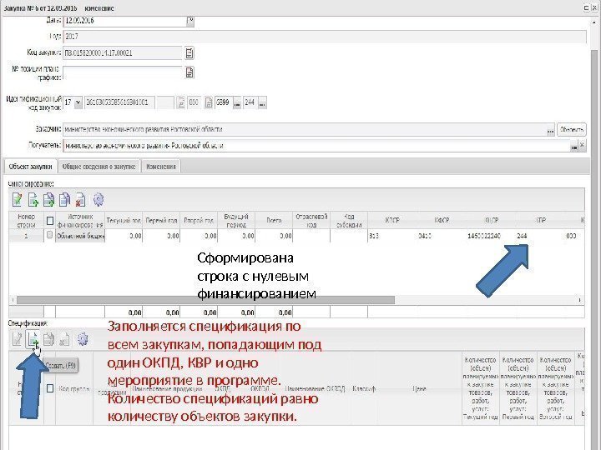Click the Получатель text field
The width and height of the screenshot is (601, 450).
[316, 146]
